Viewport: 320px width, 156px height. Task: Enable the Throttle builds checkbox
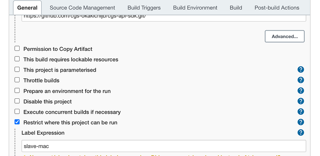[17, 80]
